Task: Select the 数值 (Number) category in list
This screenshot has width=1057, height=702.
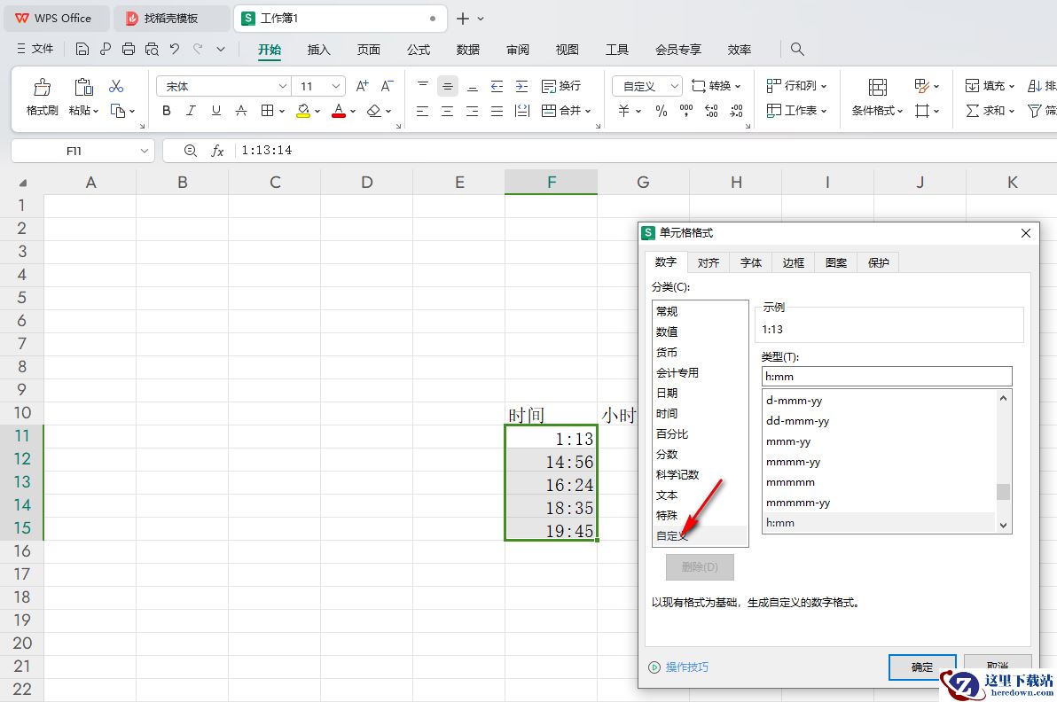Action: (x=701, y=332)
